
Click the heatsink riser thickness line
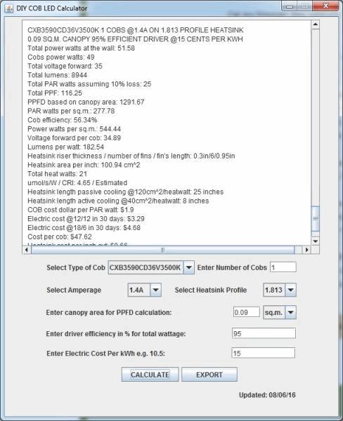[x=131, y=156]
